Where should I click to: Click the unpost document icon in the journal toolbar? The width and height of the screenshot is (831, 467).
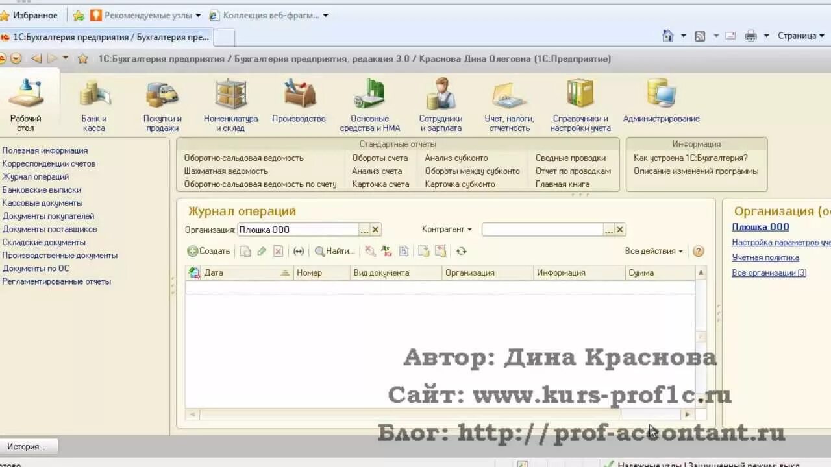[440, 251]
